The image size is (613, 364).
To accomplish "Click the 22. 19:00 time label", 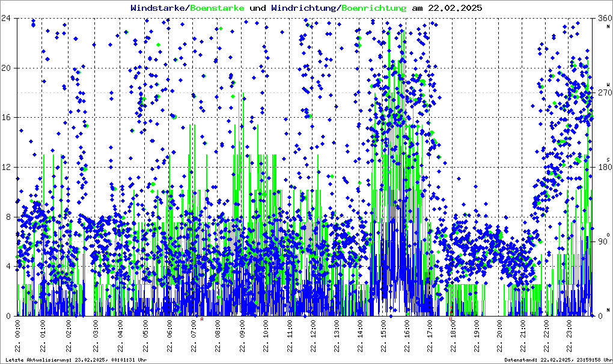I will click(476, 336).
